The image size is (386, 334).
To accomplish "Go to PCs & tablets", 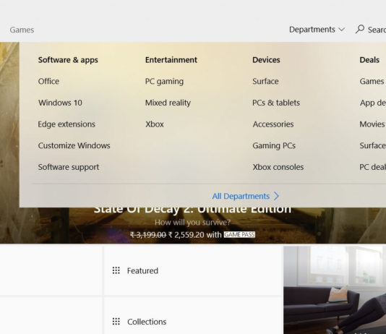I will [276, 103].
